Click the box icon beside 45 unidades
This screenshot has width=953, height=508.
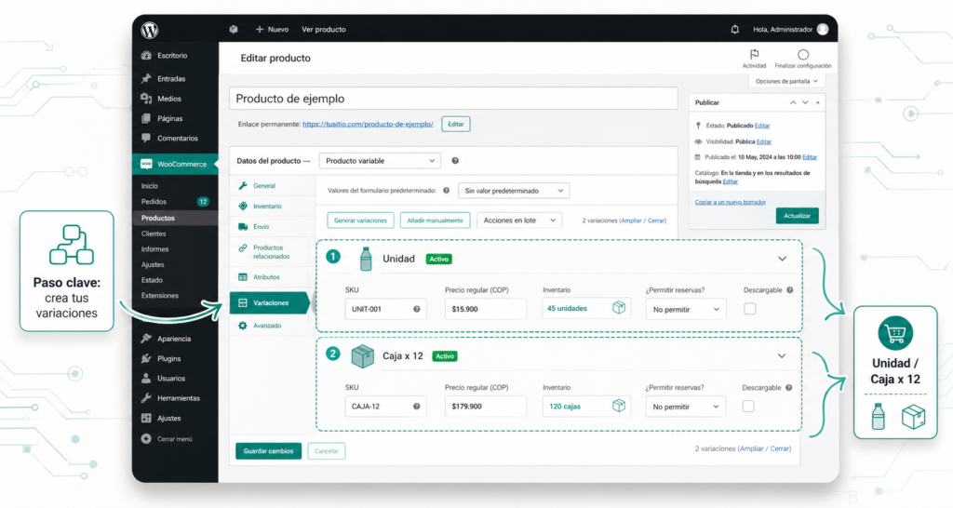619,307
